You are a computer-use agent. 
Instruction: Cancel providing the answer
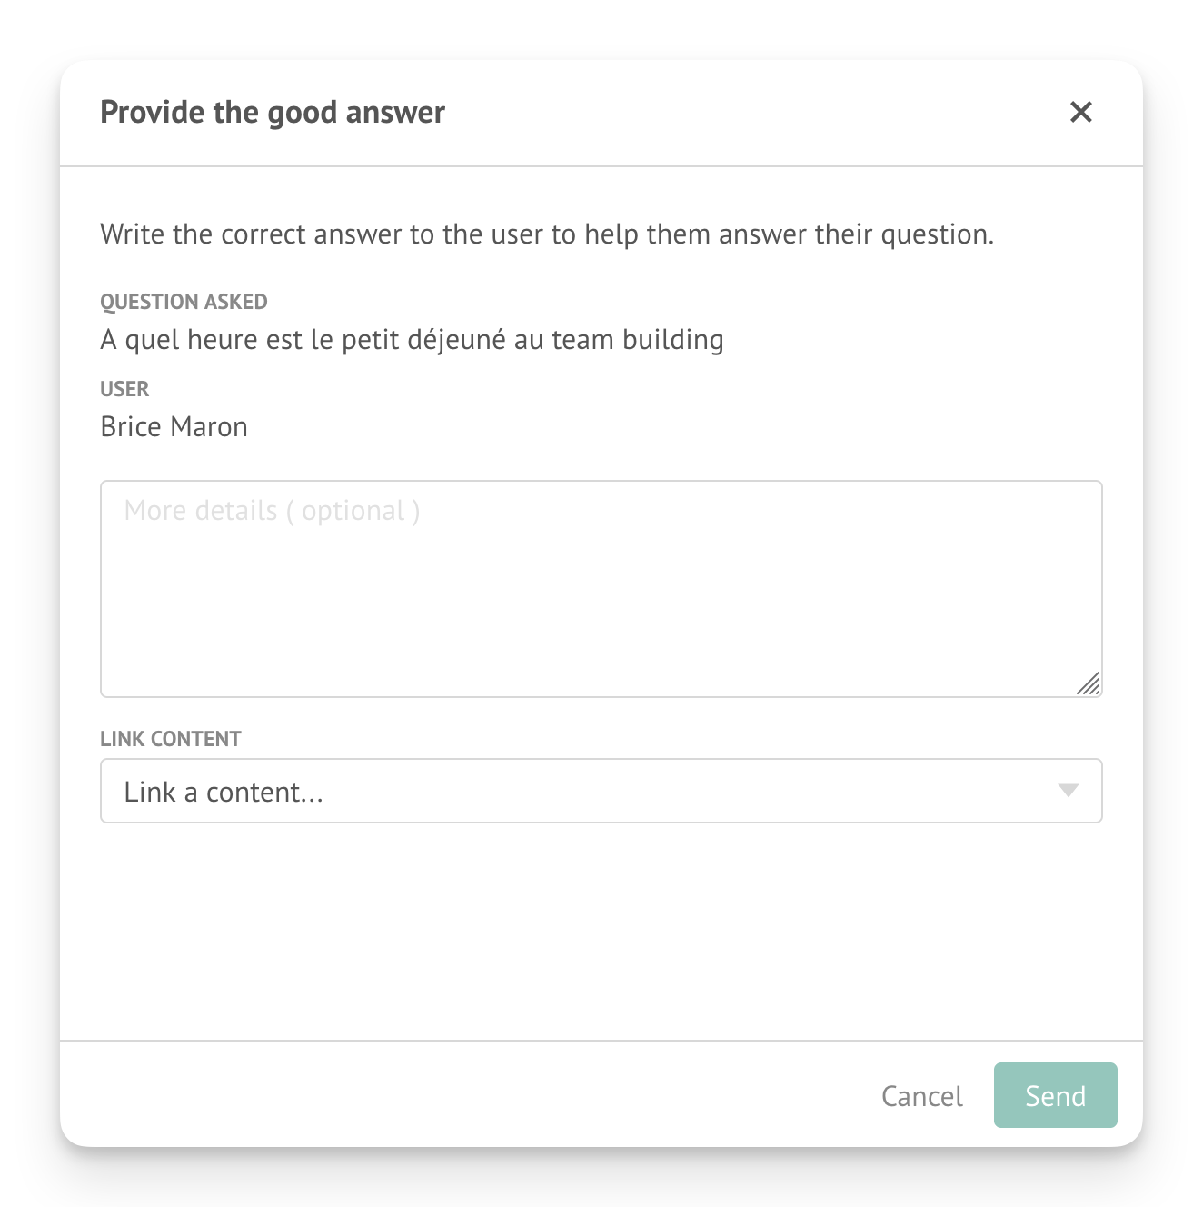coord(921,1096)
